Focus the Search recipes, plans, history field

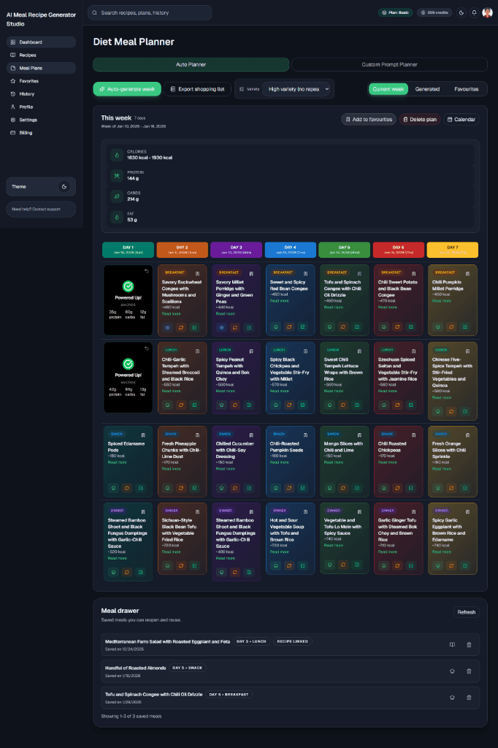(x=150, y=12)
